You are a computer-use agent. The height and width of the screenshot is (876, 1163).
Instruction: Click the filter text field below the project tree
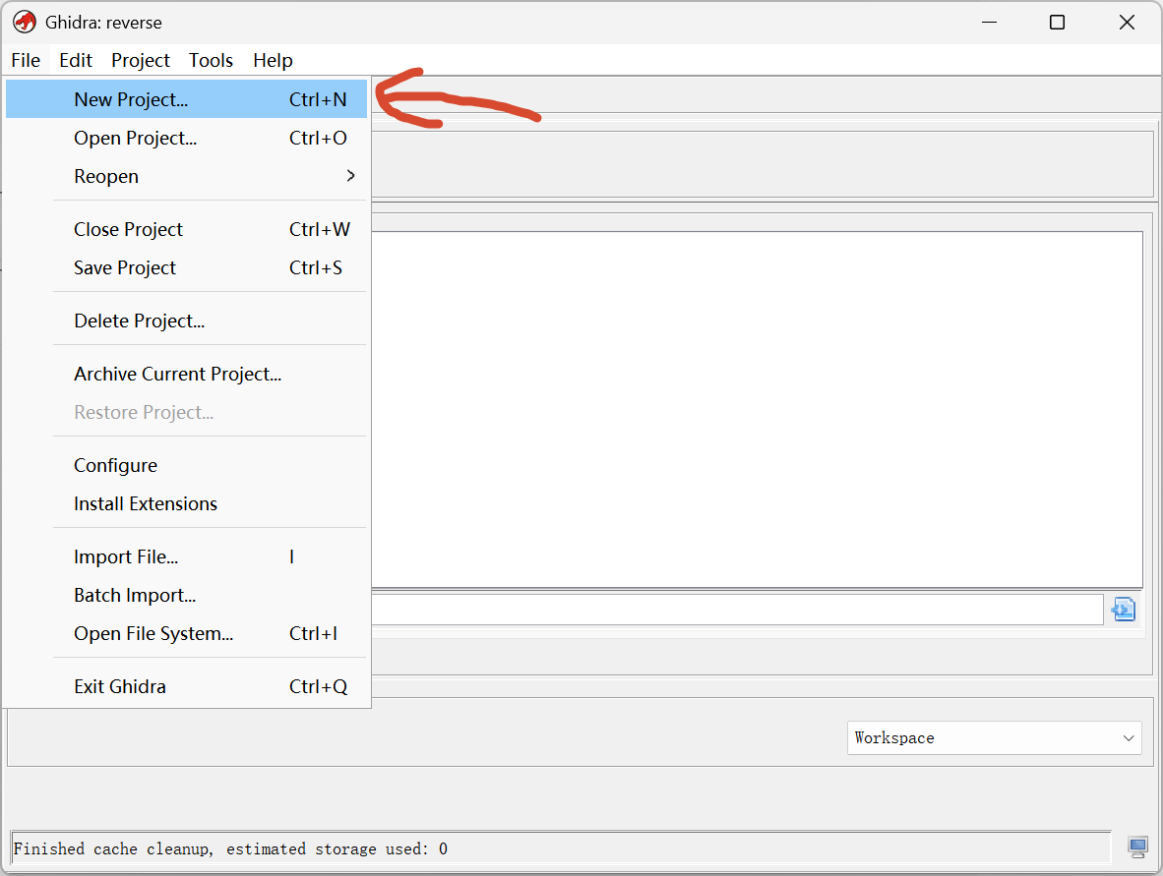736,610
